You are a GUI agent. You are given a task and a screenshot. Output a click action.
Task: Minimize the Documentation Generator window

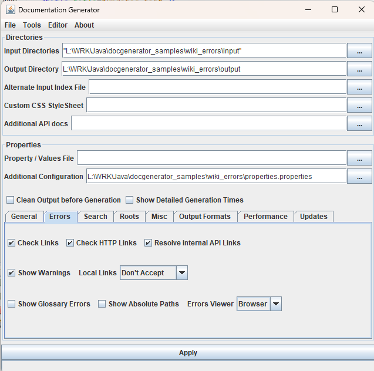pos(308,10)
